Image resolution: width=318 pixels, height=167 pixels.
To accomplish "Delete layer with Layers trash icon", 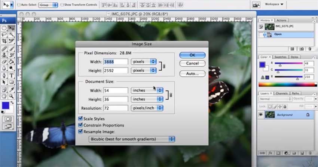I will pyautogui.click(x=310, y=153).
